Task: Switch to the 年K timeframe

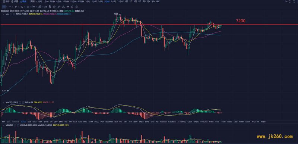Action: pos(158,1)
